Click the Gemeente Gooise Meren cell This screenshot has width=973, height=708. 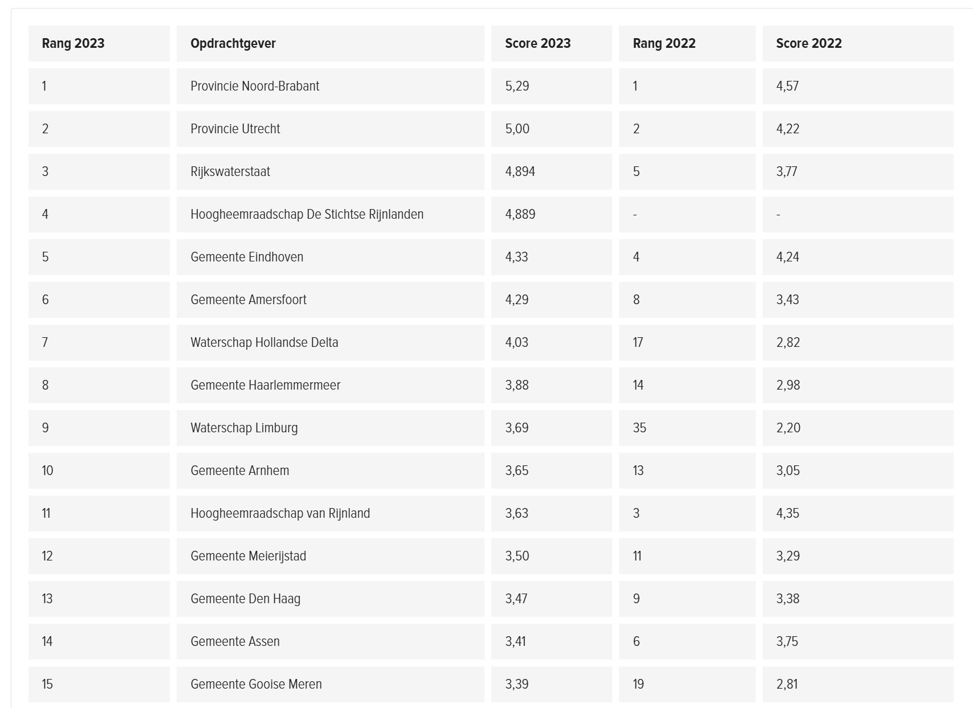pos(256,684)
